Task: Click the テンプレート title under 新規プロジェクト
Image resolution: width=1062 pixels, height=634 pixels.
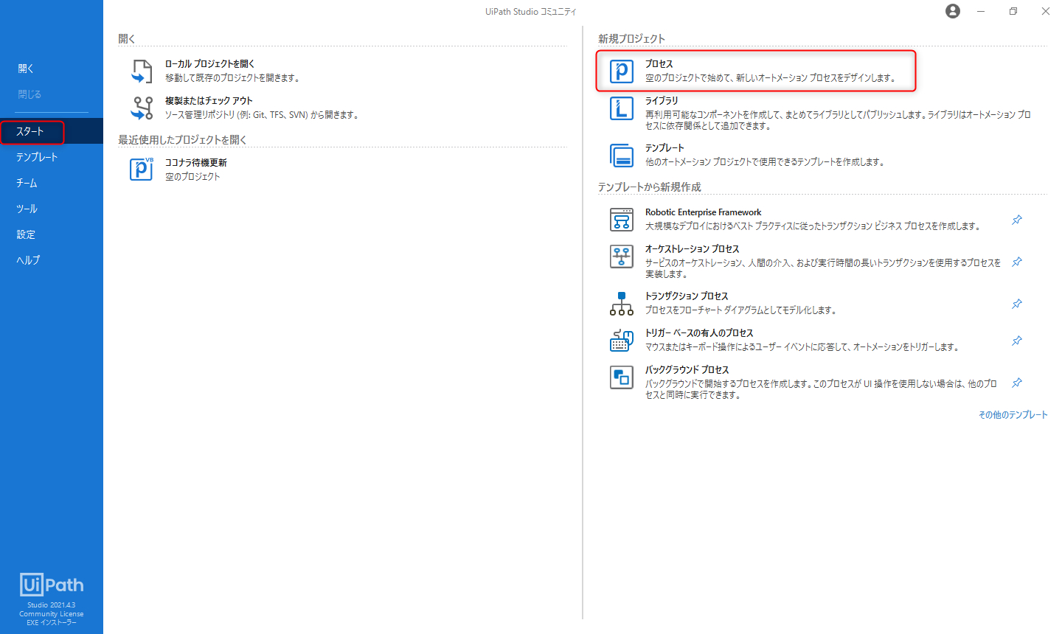Action: [664, 148]
